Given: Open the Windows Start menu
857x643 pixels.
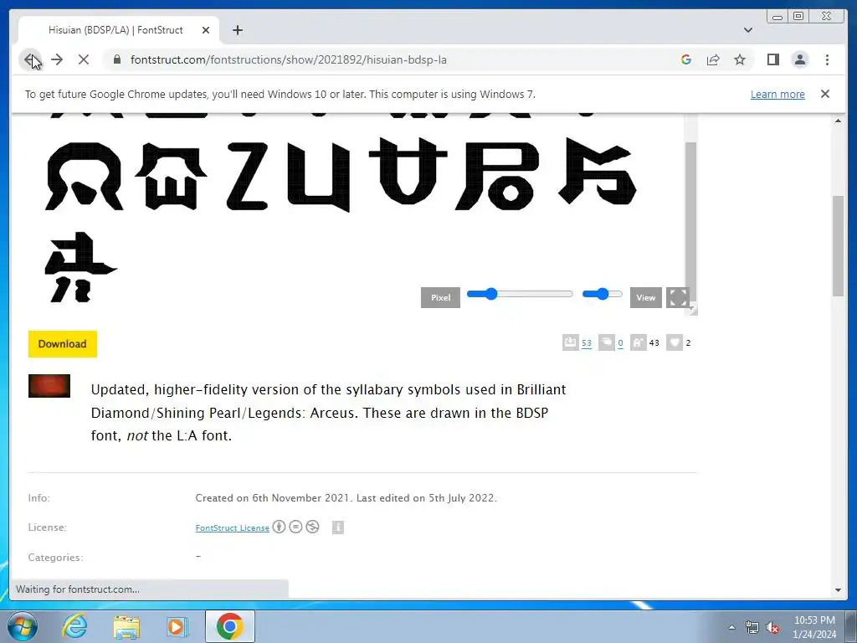Looking at the screenshot, I should 22,626.
